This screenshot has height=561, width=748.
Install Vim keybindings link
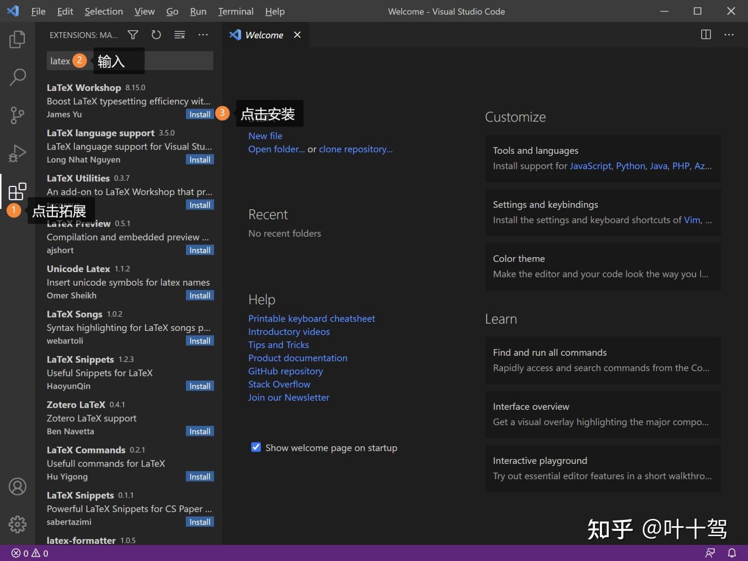click(x=692, y=220)
